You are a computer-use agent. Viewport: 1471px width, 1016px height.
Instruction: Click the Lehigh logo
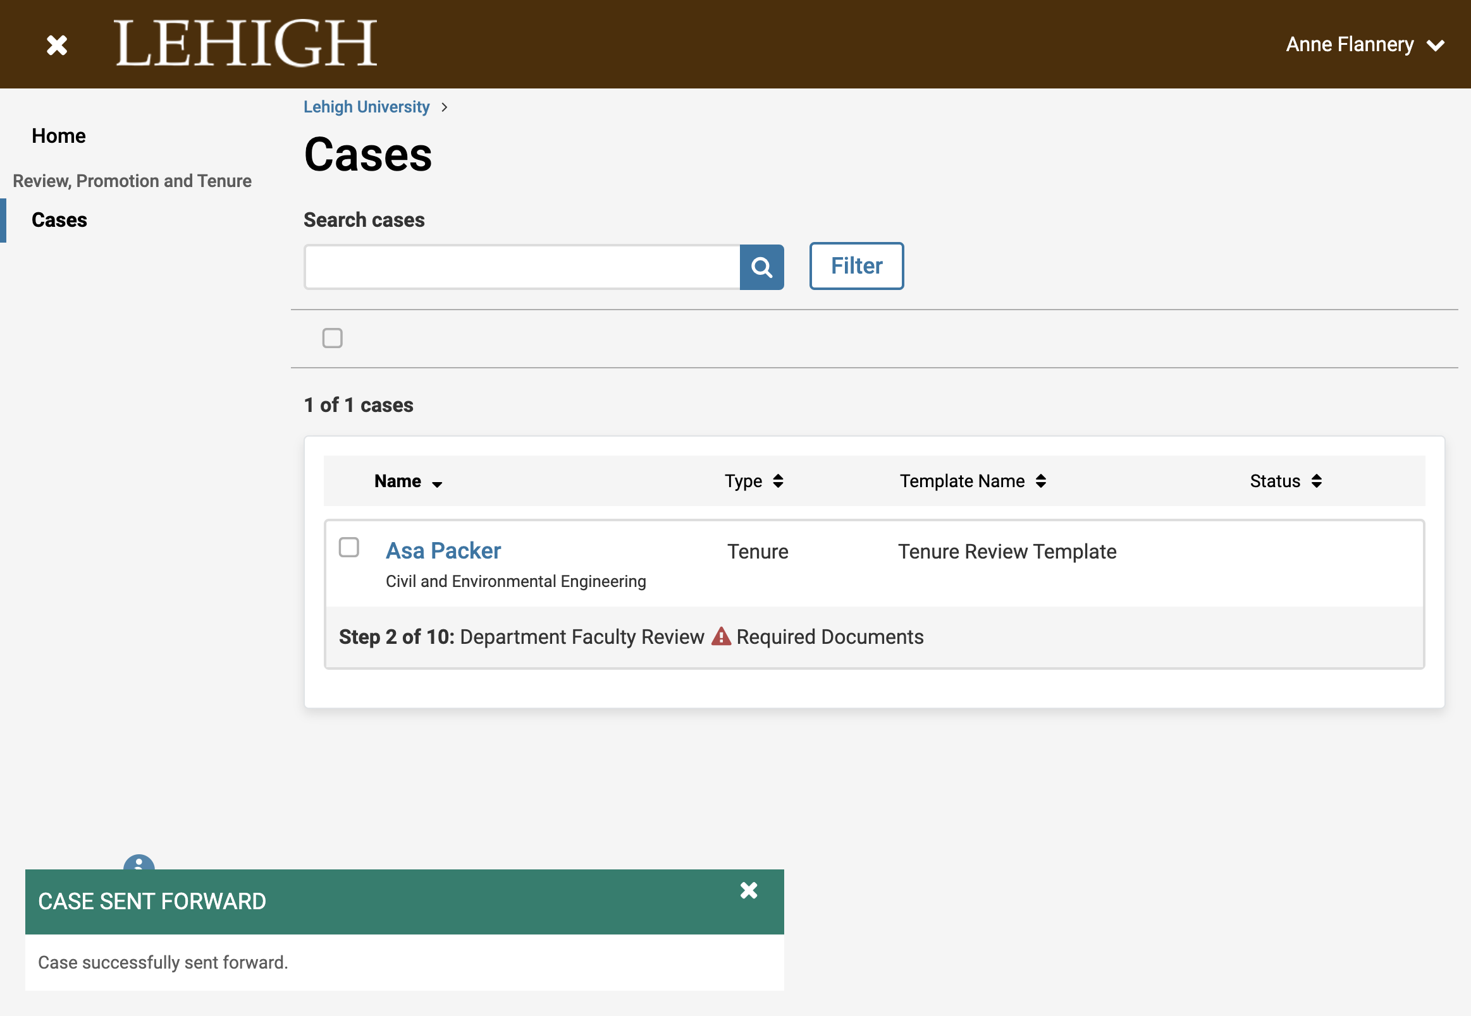(x=245, y=43)
